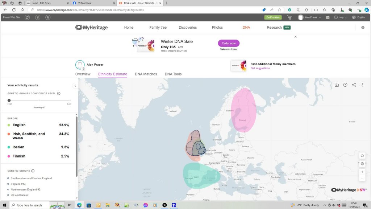371x209 pixels.
Task: Click the Get suggestions link
Action: [260, 68]
